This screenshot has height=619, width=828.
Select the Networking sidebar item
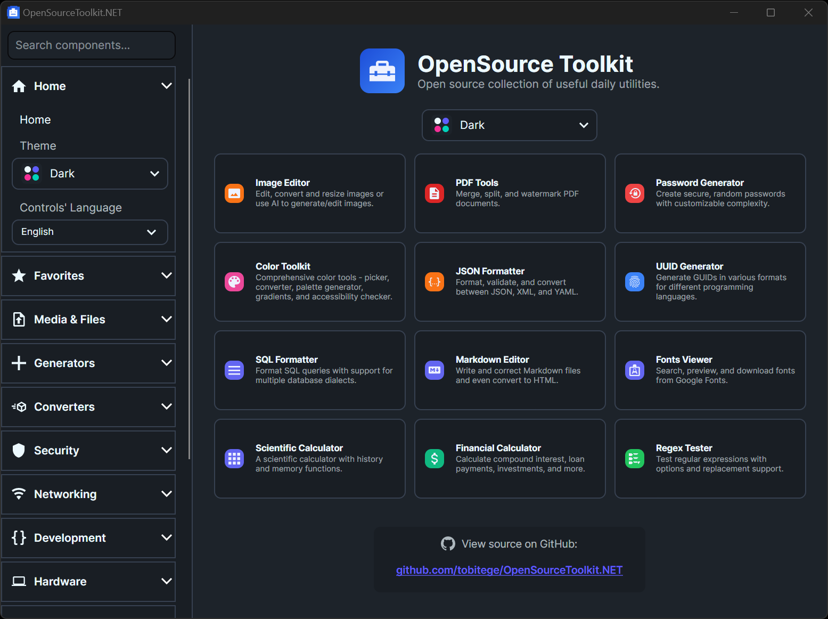pyautogui.click(x=88, y=494)
